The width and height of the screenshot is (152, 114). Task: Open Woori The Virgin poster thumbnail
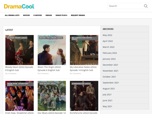point(52,50)
